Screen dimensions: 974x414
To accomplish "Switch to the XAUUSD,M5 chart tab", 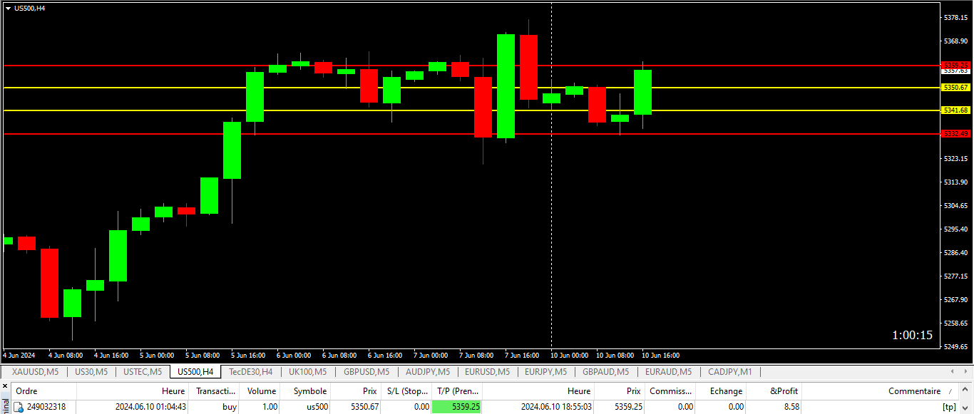I will [x=35, y=372].
